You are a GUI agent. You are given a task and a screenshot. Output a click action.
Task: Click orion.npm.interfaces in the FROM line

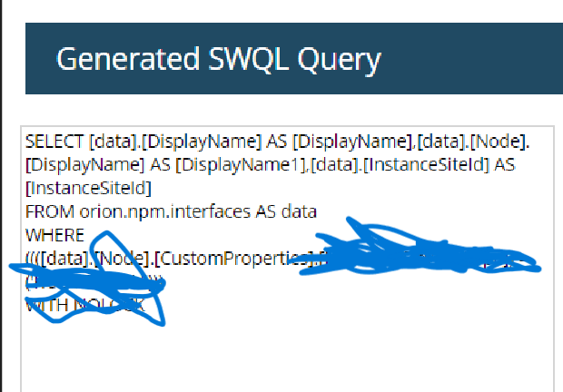[x=164, y=211]
